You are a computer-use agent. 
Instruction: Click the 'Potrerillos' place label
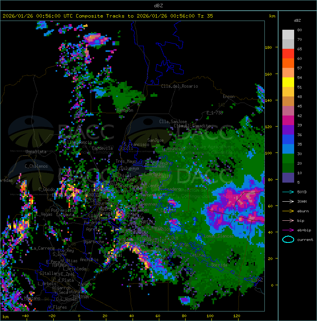tap(64, 210)
